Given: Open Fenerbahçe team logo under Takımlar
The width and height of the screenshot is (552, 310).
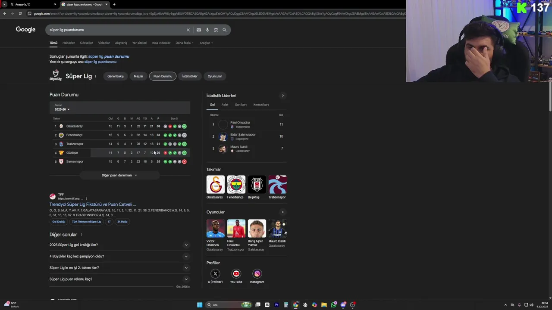Looking at the screenshot, I should tap(236, 184).
